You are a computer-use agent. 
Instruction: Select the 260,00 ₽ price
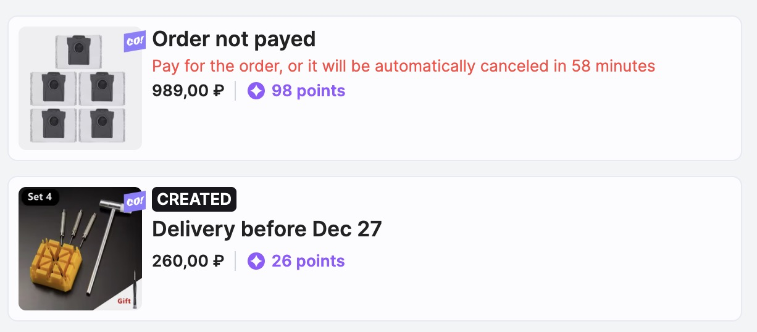pyautogui.click(x=188, y=261)
